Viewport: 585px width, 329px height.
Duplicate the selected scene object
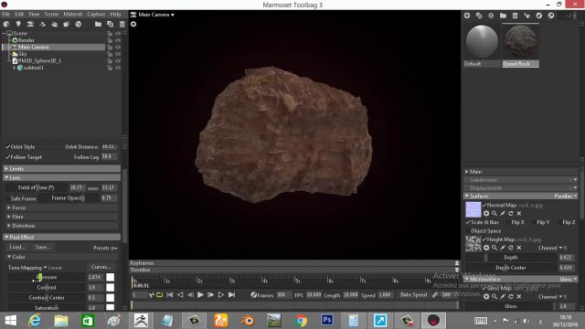[x=110, y=25]
